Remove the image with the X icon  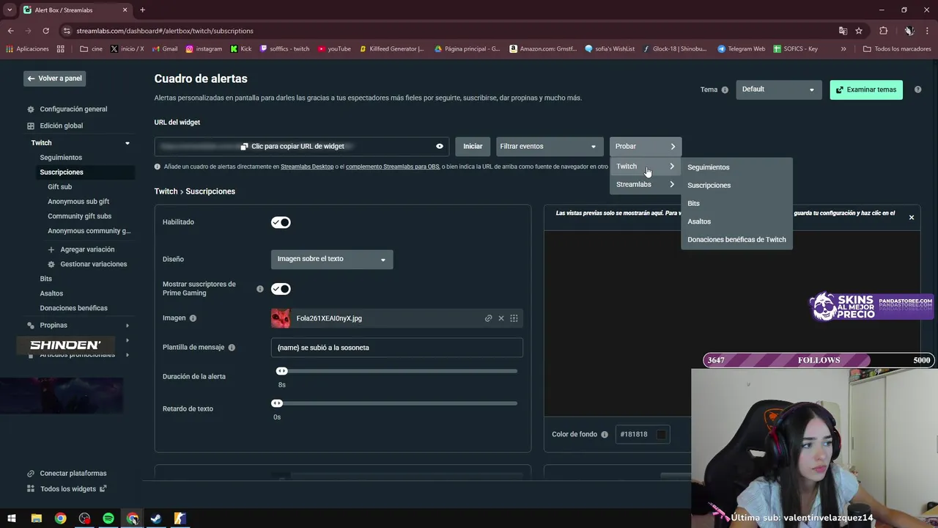pyautogui.click(x=501, y=318)
